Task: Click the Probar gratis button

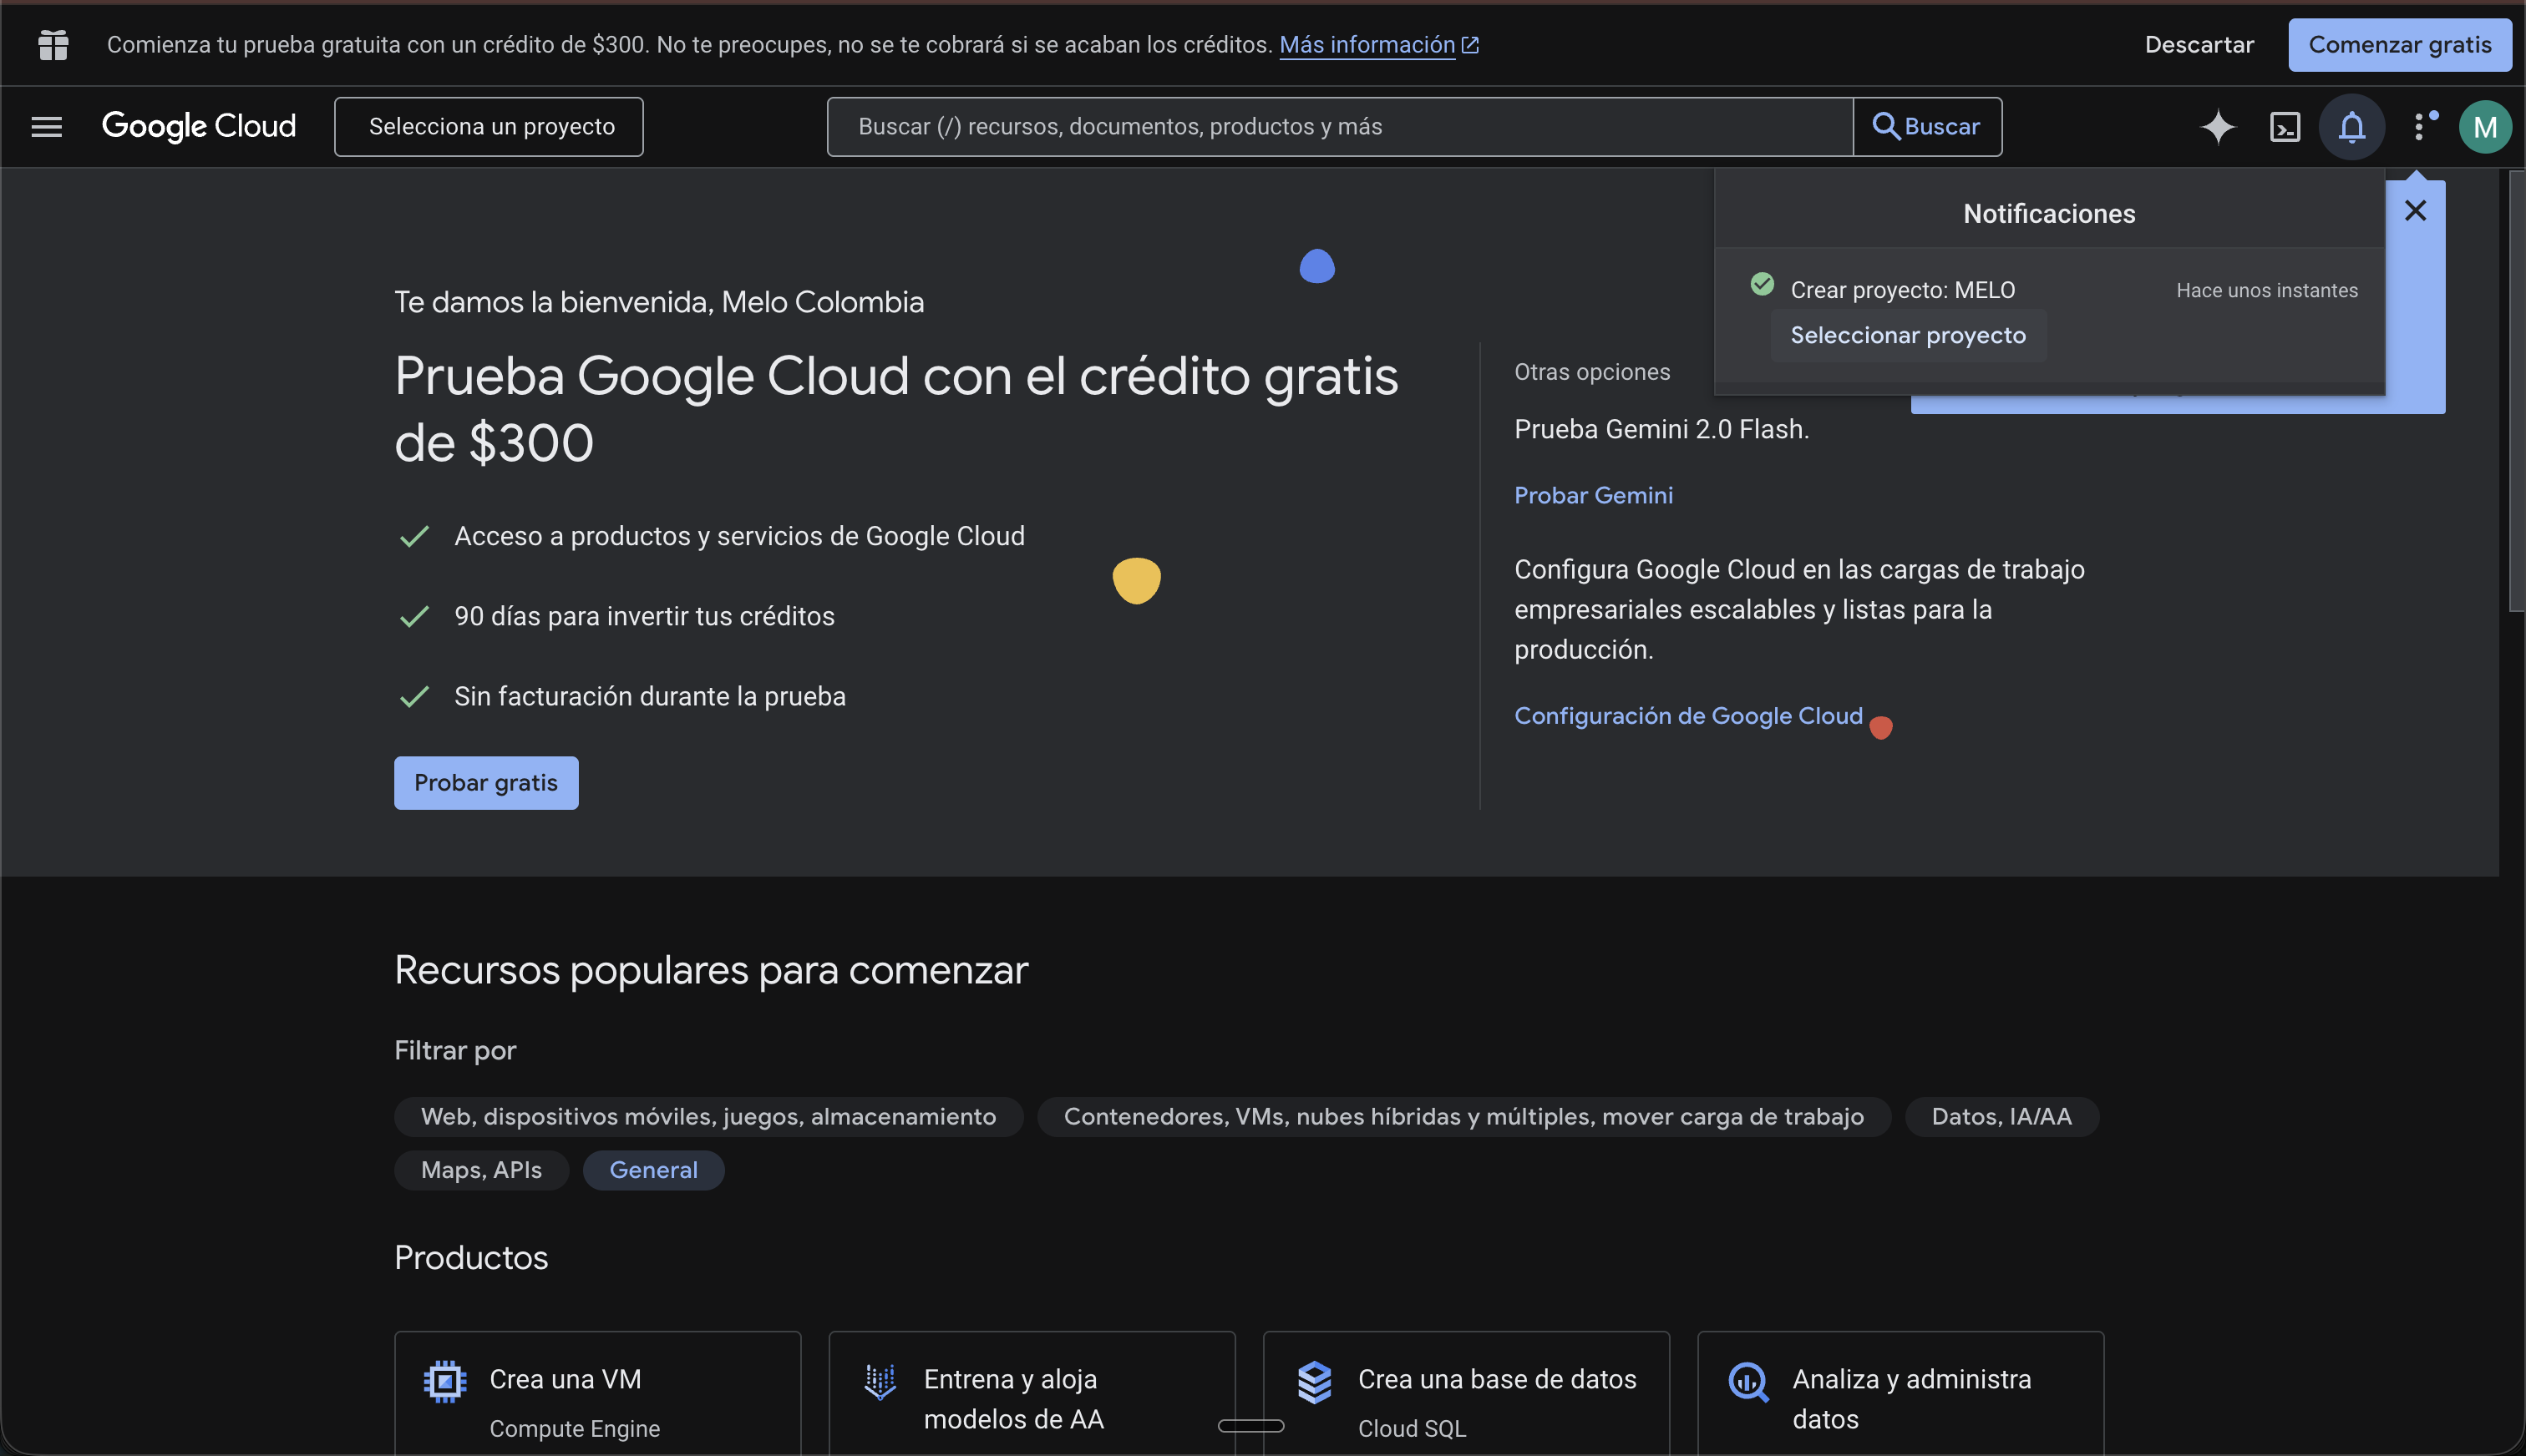Action: point(486,782)
